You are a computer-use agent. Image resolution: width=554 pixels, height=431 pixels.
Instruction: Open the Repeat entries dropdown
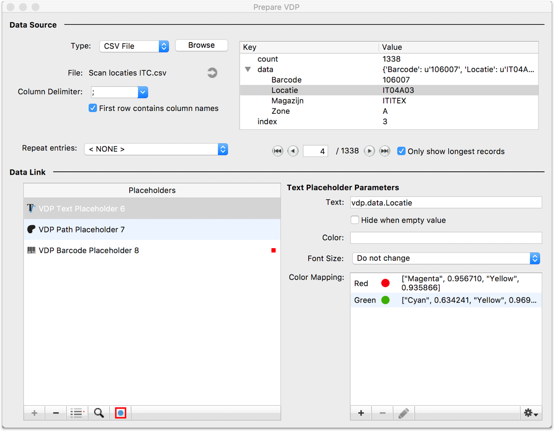(156, 149)
